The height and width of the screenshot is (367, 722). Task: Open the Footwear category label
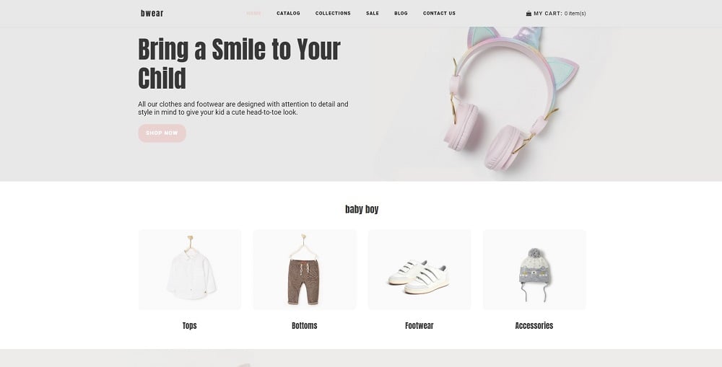coord(419,326)
